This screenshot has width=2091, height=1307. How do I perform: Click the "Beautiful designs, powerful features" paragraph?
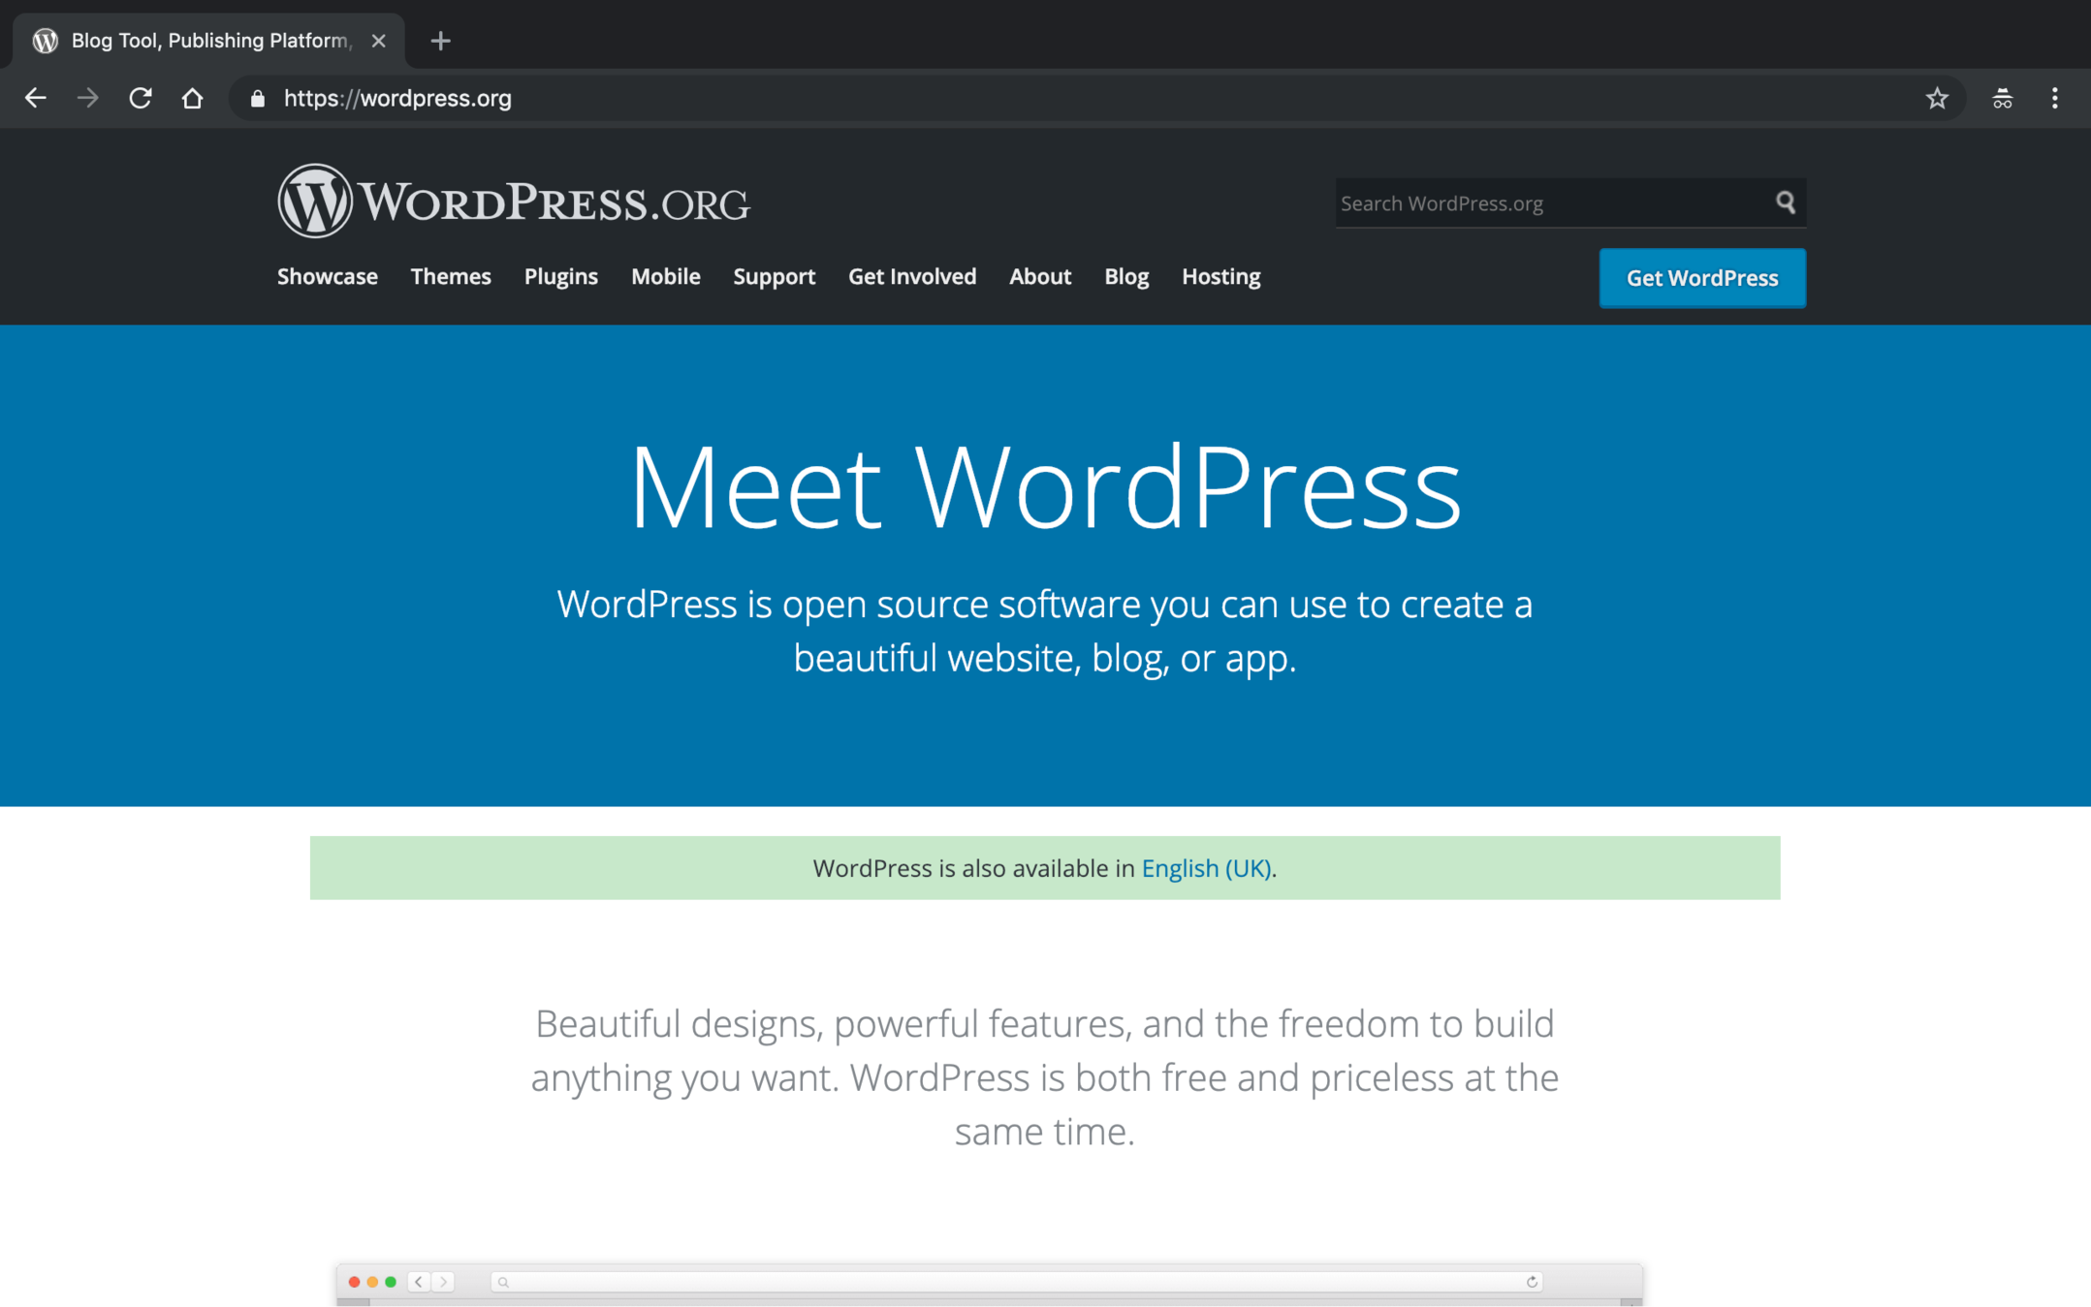click(1045, 1077)
